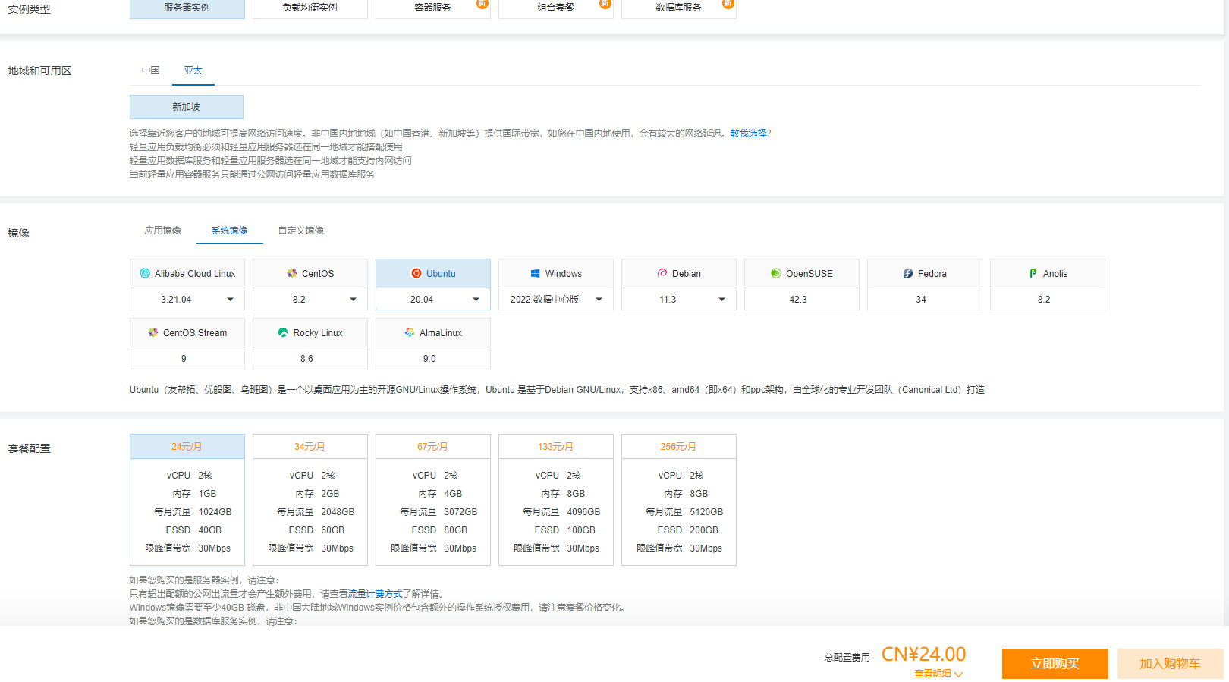Image resolution: width=1229 pixels, height=682 pixels.
Task: Click the 立即购买 button
Action: 1055,664
